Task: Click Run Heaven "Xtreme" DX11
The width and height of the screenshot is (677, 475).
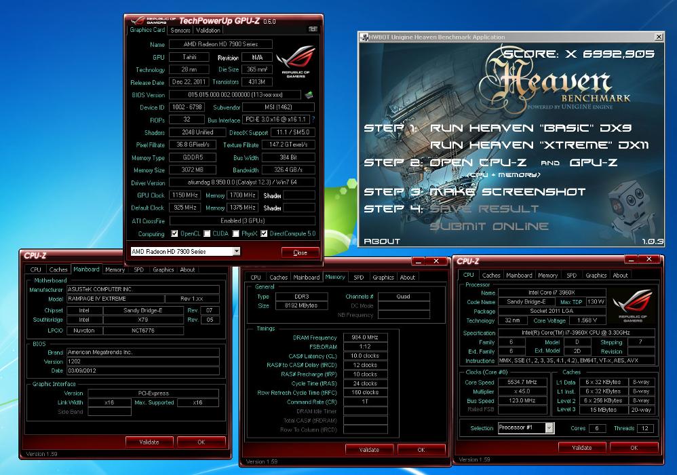Action: coord(539,145)
